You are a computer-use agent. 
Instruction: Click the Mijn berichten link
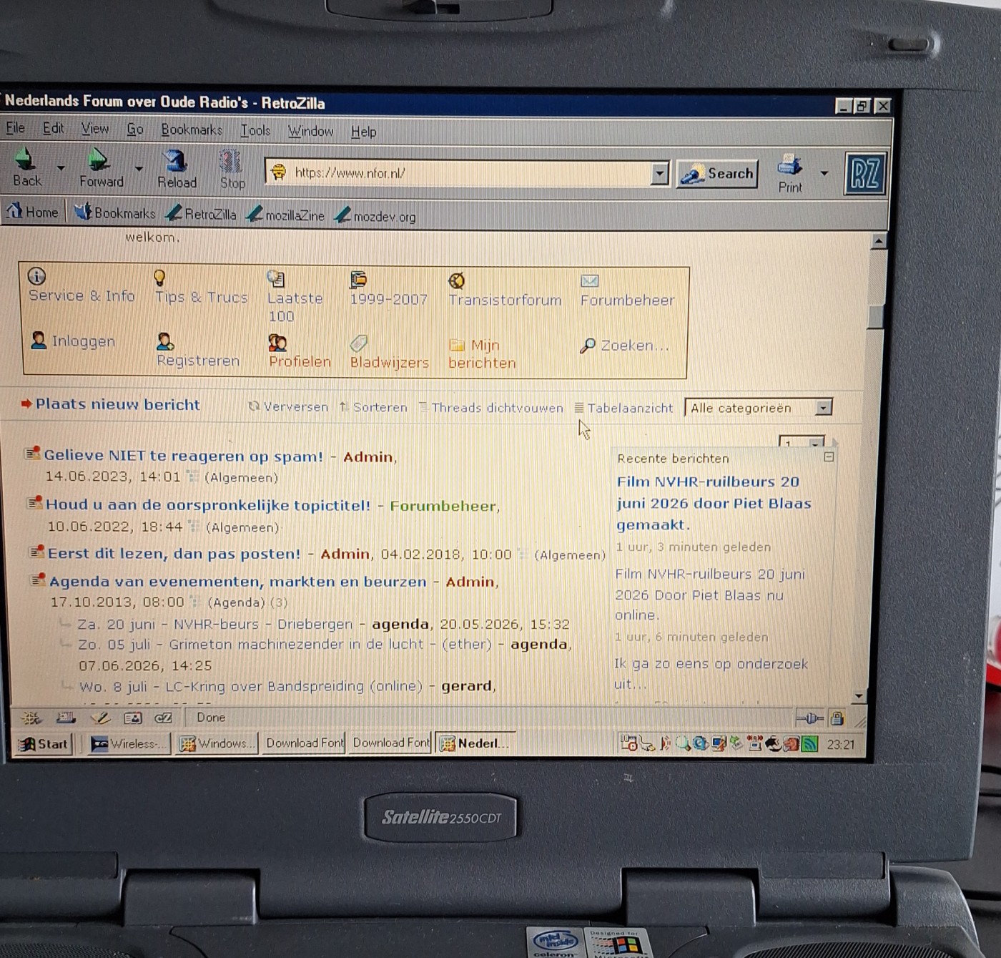482,354
